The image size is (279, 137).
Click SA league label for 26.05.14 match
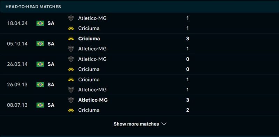point(51,64)
